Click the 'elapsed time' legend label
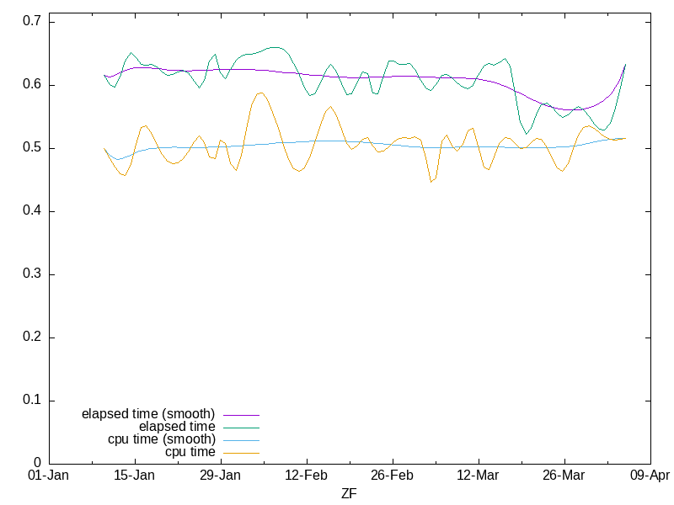The image size is (674, 505). tap(177, 427)
